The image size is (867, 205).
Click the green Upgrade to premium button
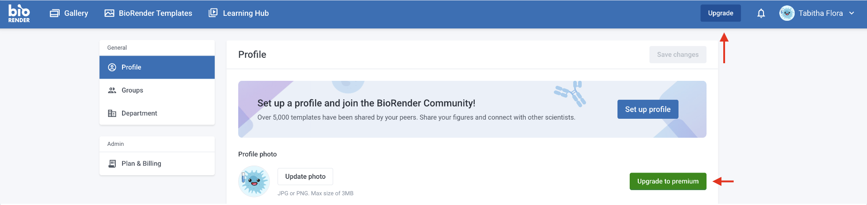click(668, 182)
